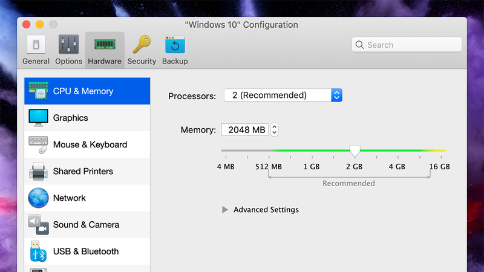Click the General tab label

point(36,61)
